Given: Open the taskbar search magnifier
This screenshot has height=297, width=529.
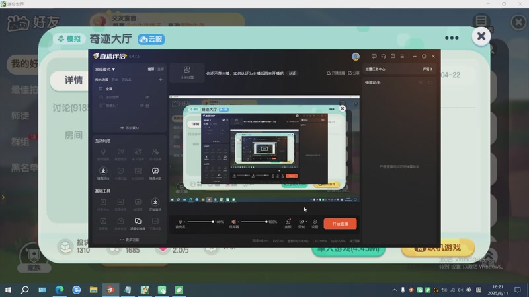Looking at the screenshot, I should click(24, 290).
